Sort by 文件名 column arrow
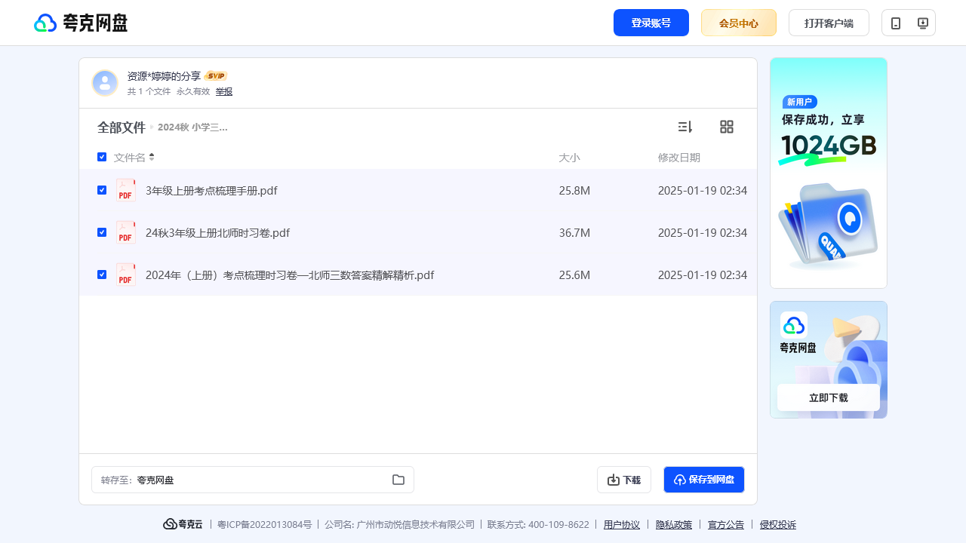 tap(152, 157)
